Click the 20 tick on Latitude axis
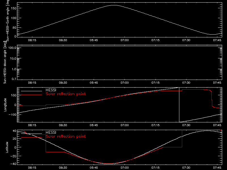 pyautogui.click(x=15, y=139)
